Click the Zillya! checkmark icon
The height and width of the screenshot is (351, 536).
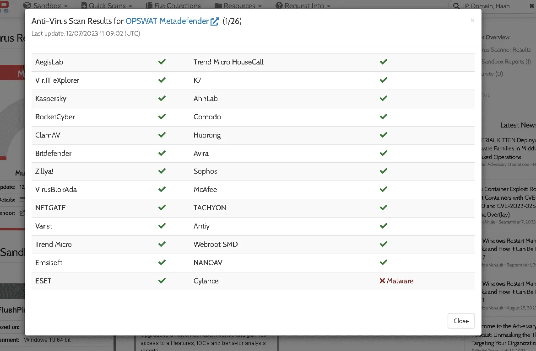click(162, 171)
